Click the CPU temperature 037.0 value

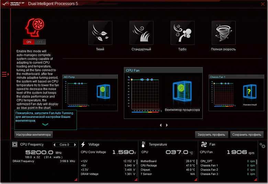click(x=179, y=152)
